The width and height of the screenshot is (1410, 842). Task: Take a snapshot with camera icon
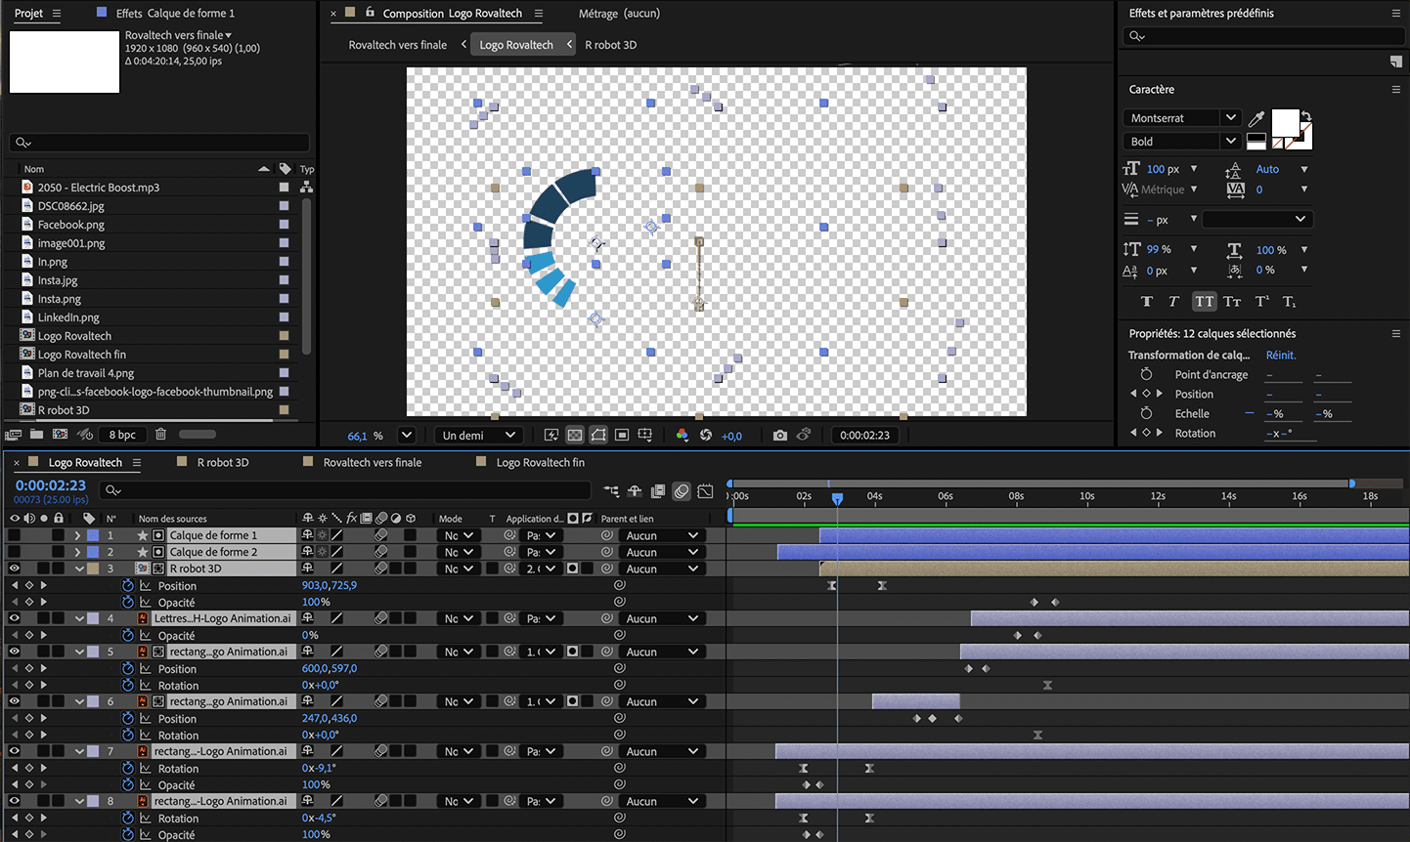[x=779, y=436]
